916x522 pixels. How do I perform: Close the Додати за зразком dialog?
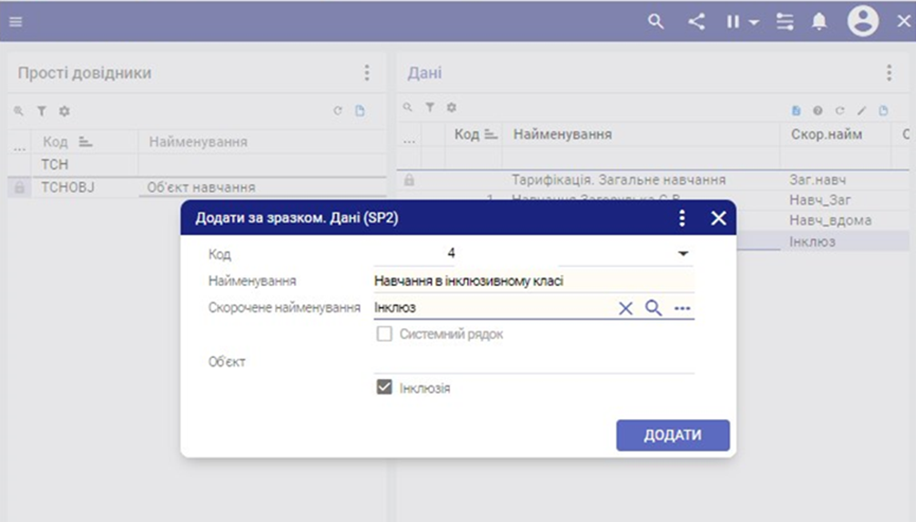click(718, 219)
